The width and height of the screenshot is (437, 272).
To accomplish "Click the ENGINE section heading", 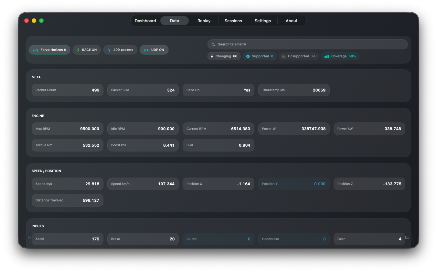I will pyautogui.click(x=38, y=116).
